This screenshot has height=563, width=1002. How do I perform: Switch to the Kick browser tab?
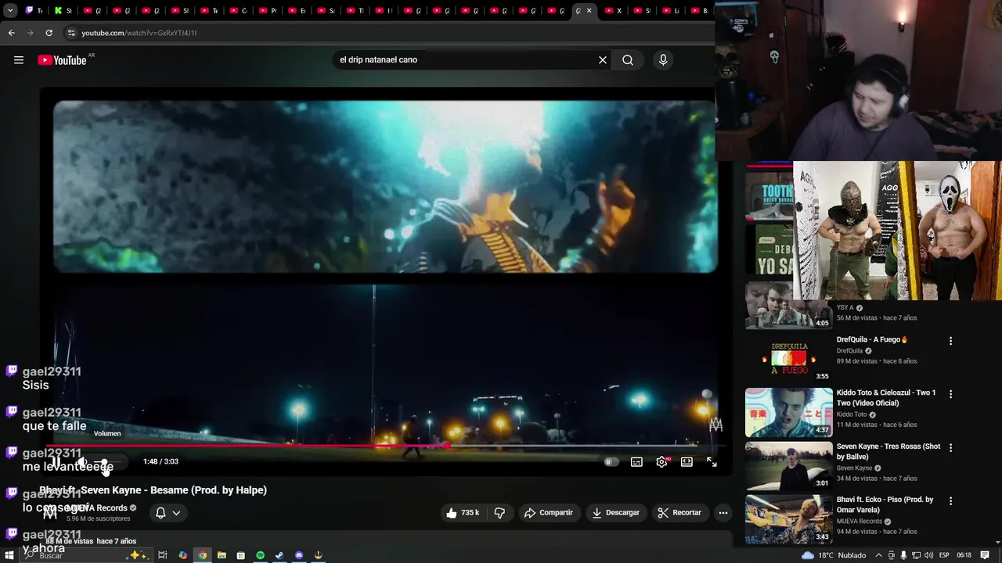click(63, 11)
